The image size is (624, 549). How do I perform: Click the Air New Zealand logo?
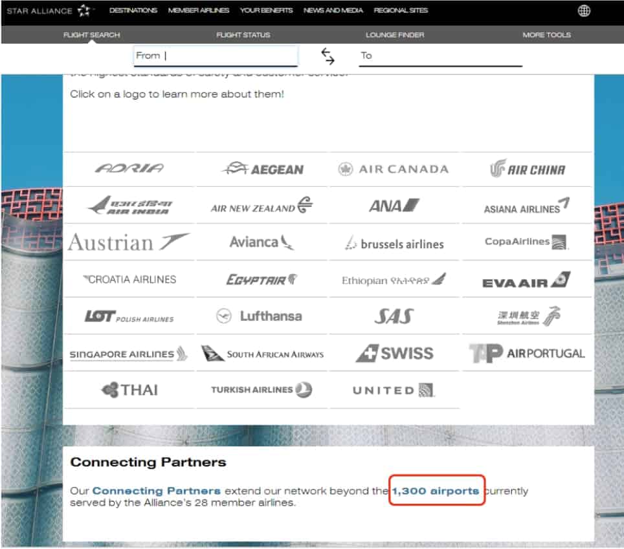pos(262,206)
